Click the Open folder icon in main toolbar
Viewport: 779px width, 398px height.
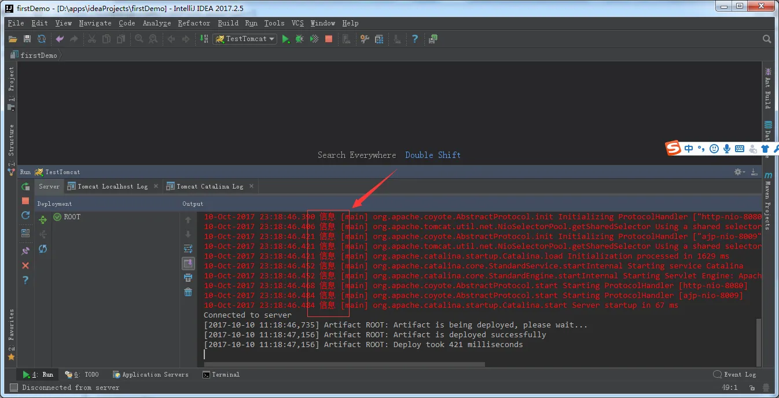[13, 39]
